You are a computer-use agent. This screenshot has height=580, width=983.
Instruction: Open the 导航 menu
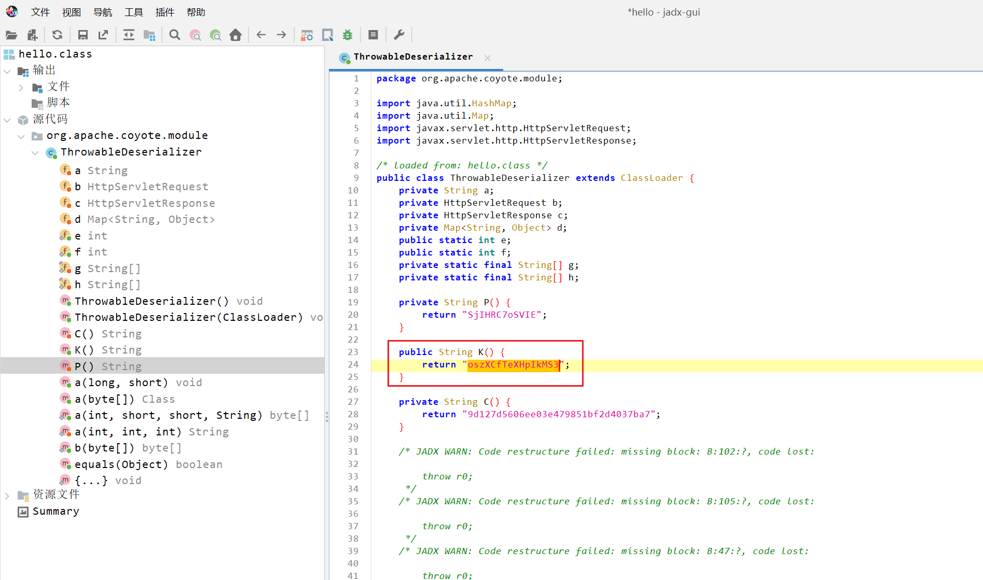(x=103, y=12)
